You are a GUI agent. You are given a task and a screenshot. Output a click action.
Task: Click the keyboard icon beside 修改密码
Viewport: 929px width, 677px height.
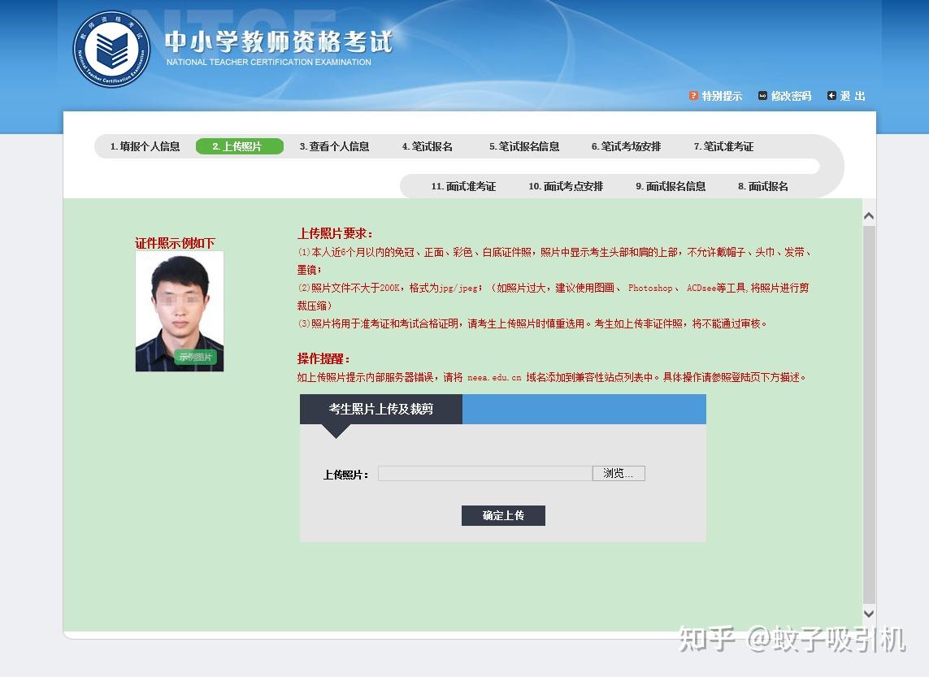click(761, 96)
